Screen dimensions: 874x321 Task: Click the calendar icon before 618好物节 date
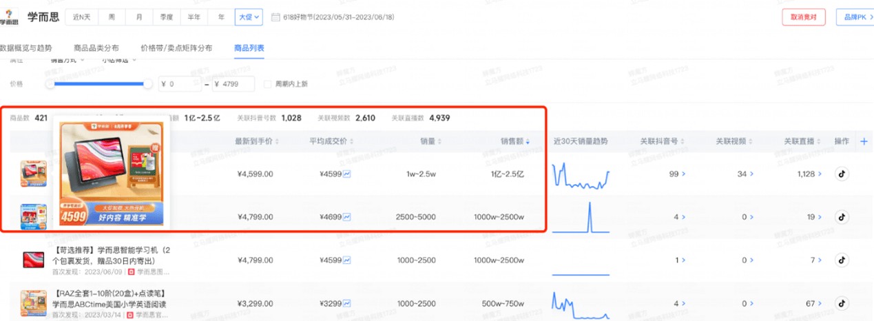[x=276, y=17]
